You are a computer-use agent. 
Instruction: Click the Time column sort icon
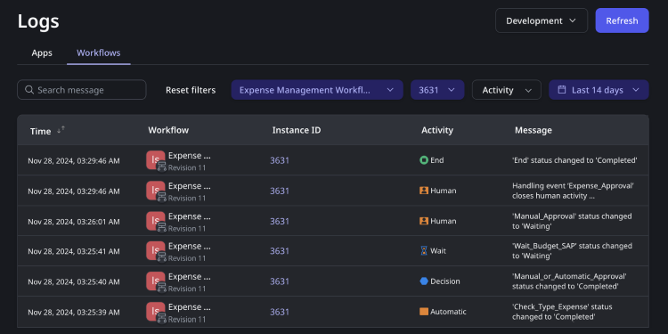(x=61, y=129)
